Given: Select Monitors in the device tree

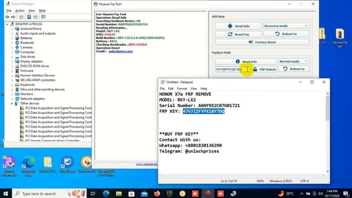Looking at the screenshot, I should (x=26, y=94).
